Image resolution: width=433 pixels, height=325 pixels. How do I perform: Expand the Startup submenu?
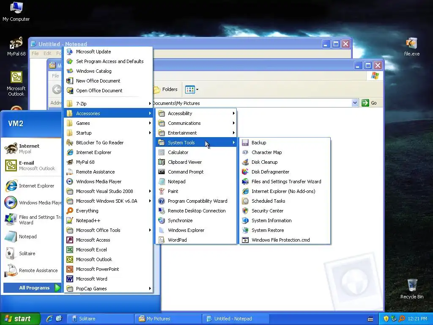[x=108, y=133]
